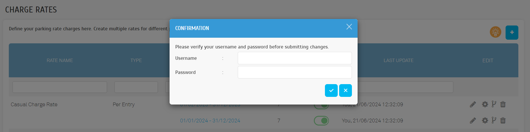Click pencil icon for the 01/01/2024 - 31/12/2024 row
The image size is (530, 132).
[x=473, y=121]
